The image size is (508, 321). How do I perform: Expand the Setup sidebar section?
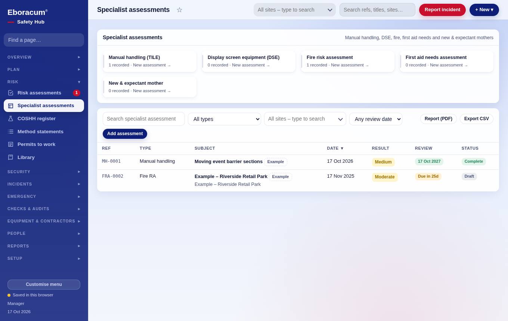[x=44, y=258]
